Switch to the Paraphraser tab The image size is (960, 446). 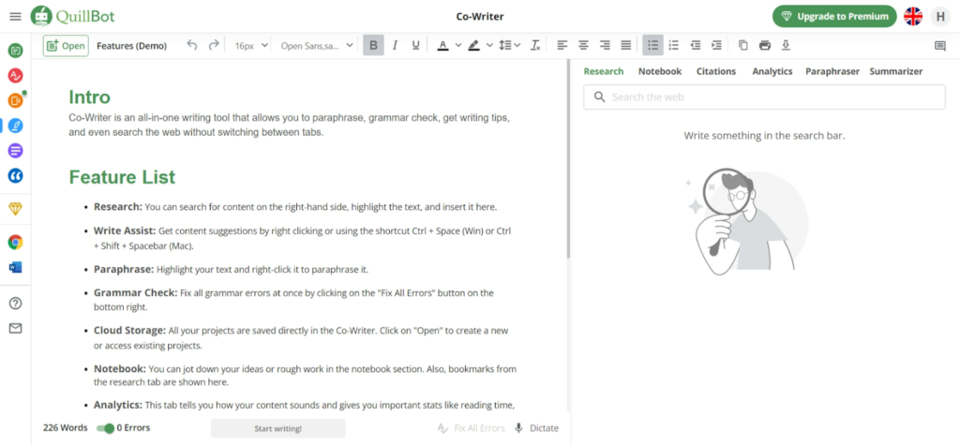(x=832, y=71)
